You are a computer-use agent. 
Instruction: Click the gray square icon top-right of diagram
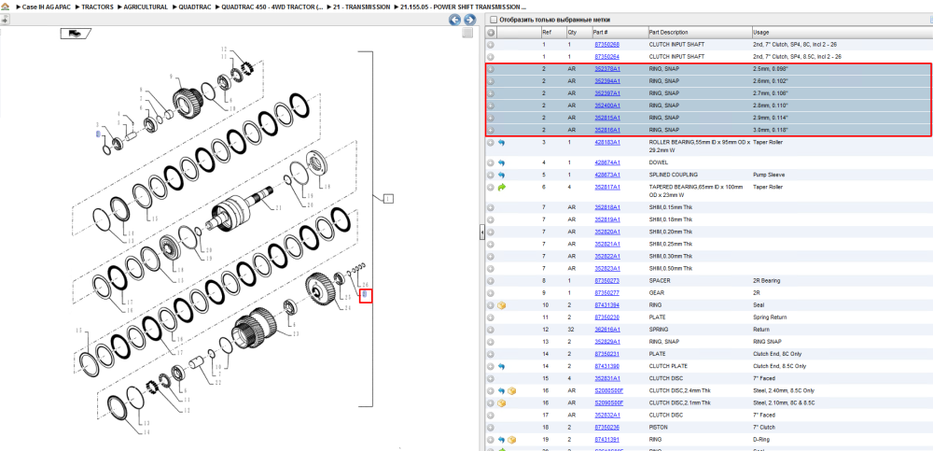coord(467,33)
